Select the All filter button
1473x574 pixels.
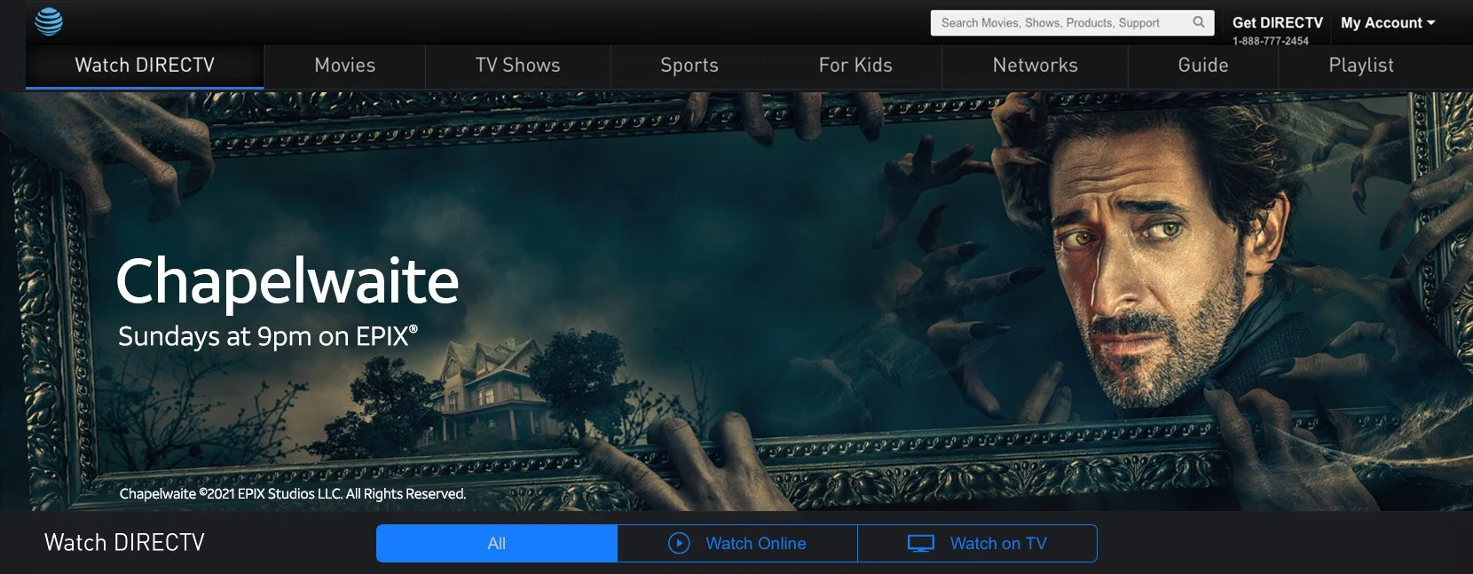[497, 543]
